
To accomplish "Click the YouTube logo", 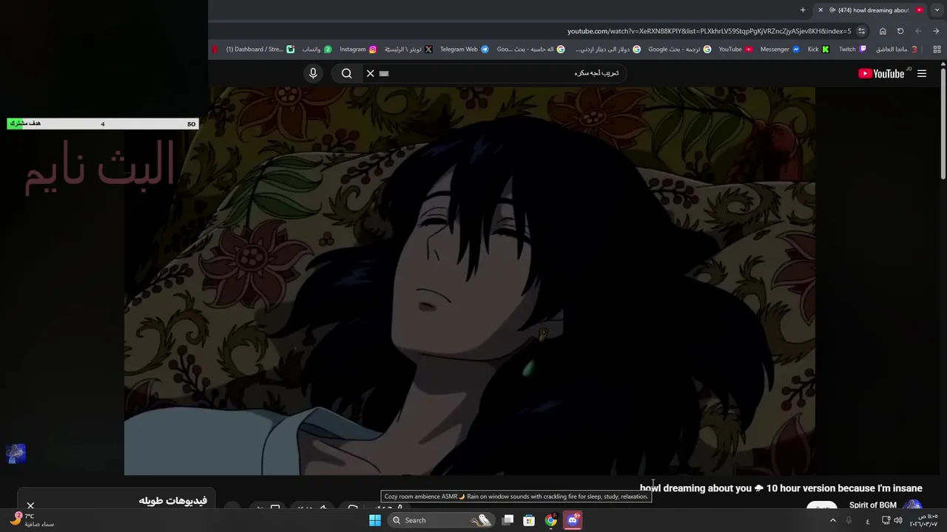I will click(x=881, y=73).
